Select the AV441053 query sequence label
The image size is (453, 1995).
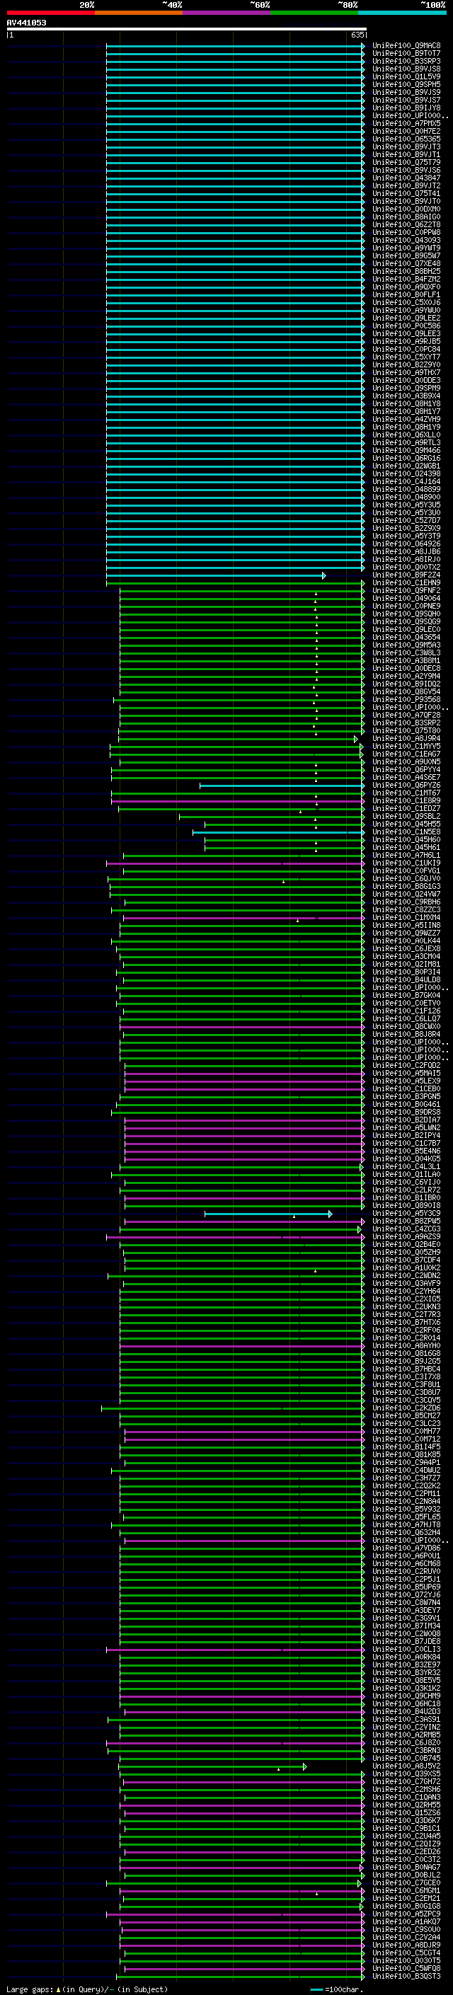coord(26,23)
